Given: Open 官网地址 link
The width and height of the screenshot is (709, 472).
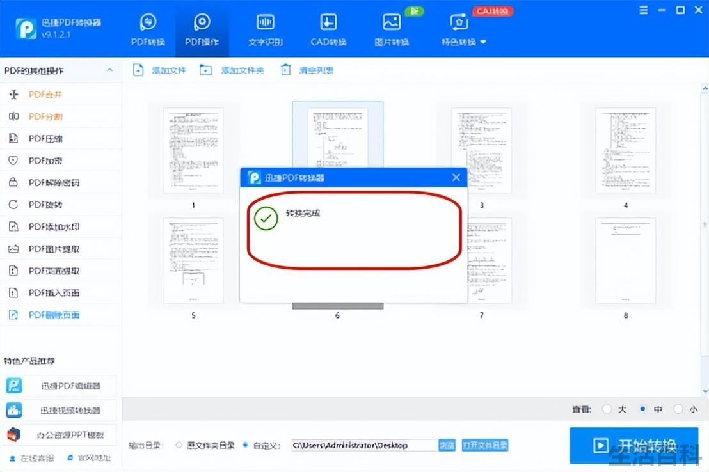Looking at the screenshot, I should tap(88, 459).
